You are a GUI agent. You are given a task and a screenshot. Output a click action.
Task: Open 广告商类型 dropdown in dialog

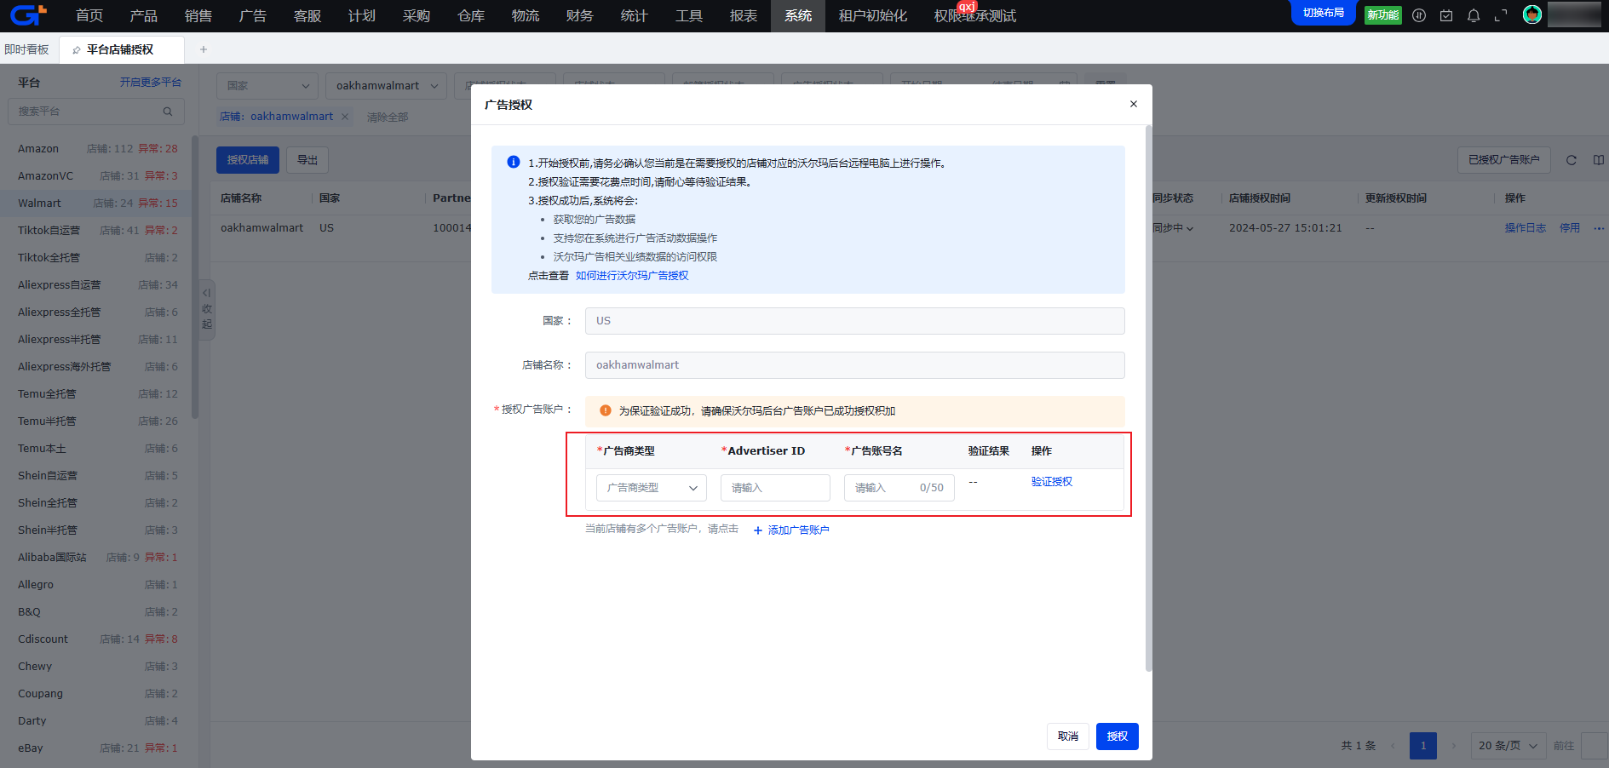pos(652,488)
